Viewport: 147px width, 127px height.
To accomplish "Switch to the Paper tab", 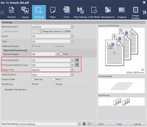I will pos(53,12).
